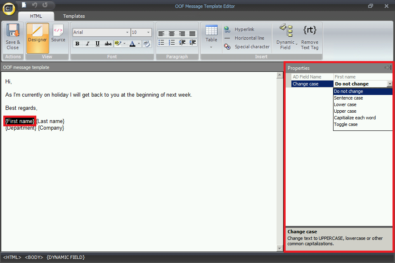This screenshot has height=263, width=395.
Task: Click the {DYNAMIC FIELD} breadcrumb tag
Action: [66, 257]
